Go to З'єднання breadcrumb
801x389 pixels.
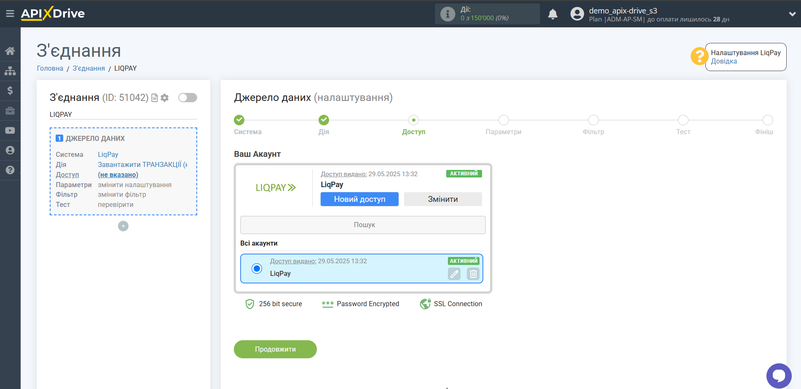click(88, 69)
